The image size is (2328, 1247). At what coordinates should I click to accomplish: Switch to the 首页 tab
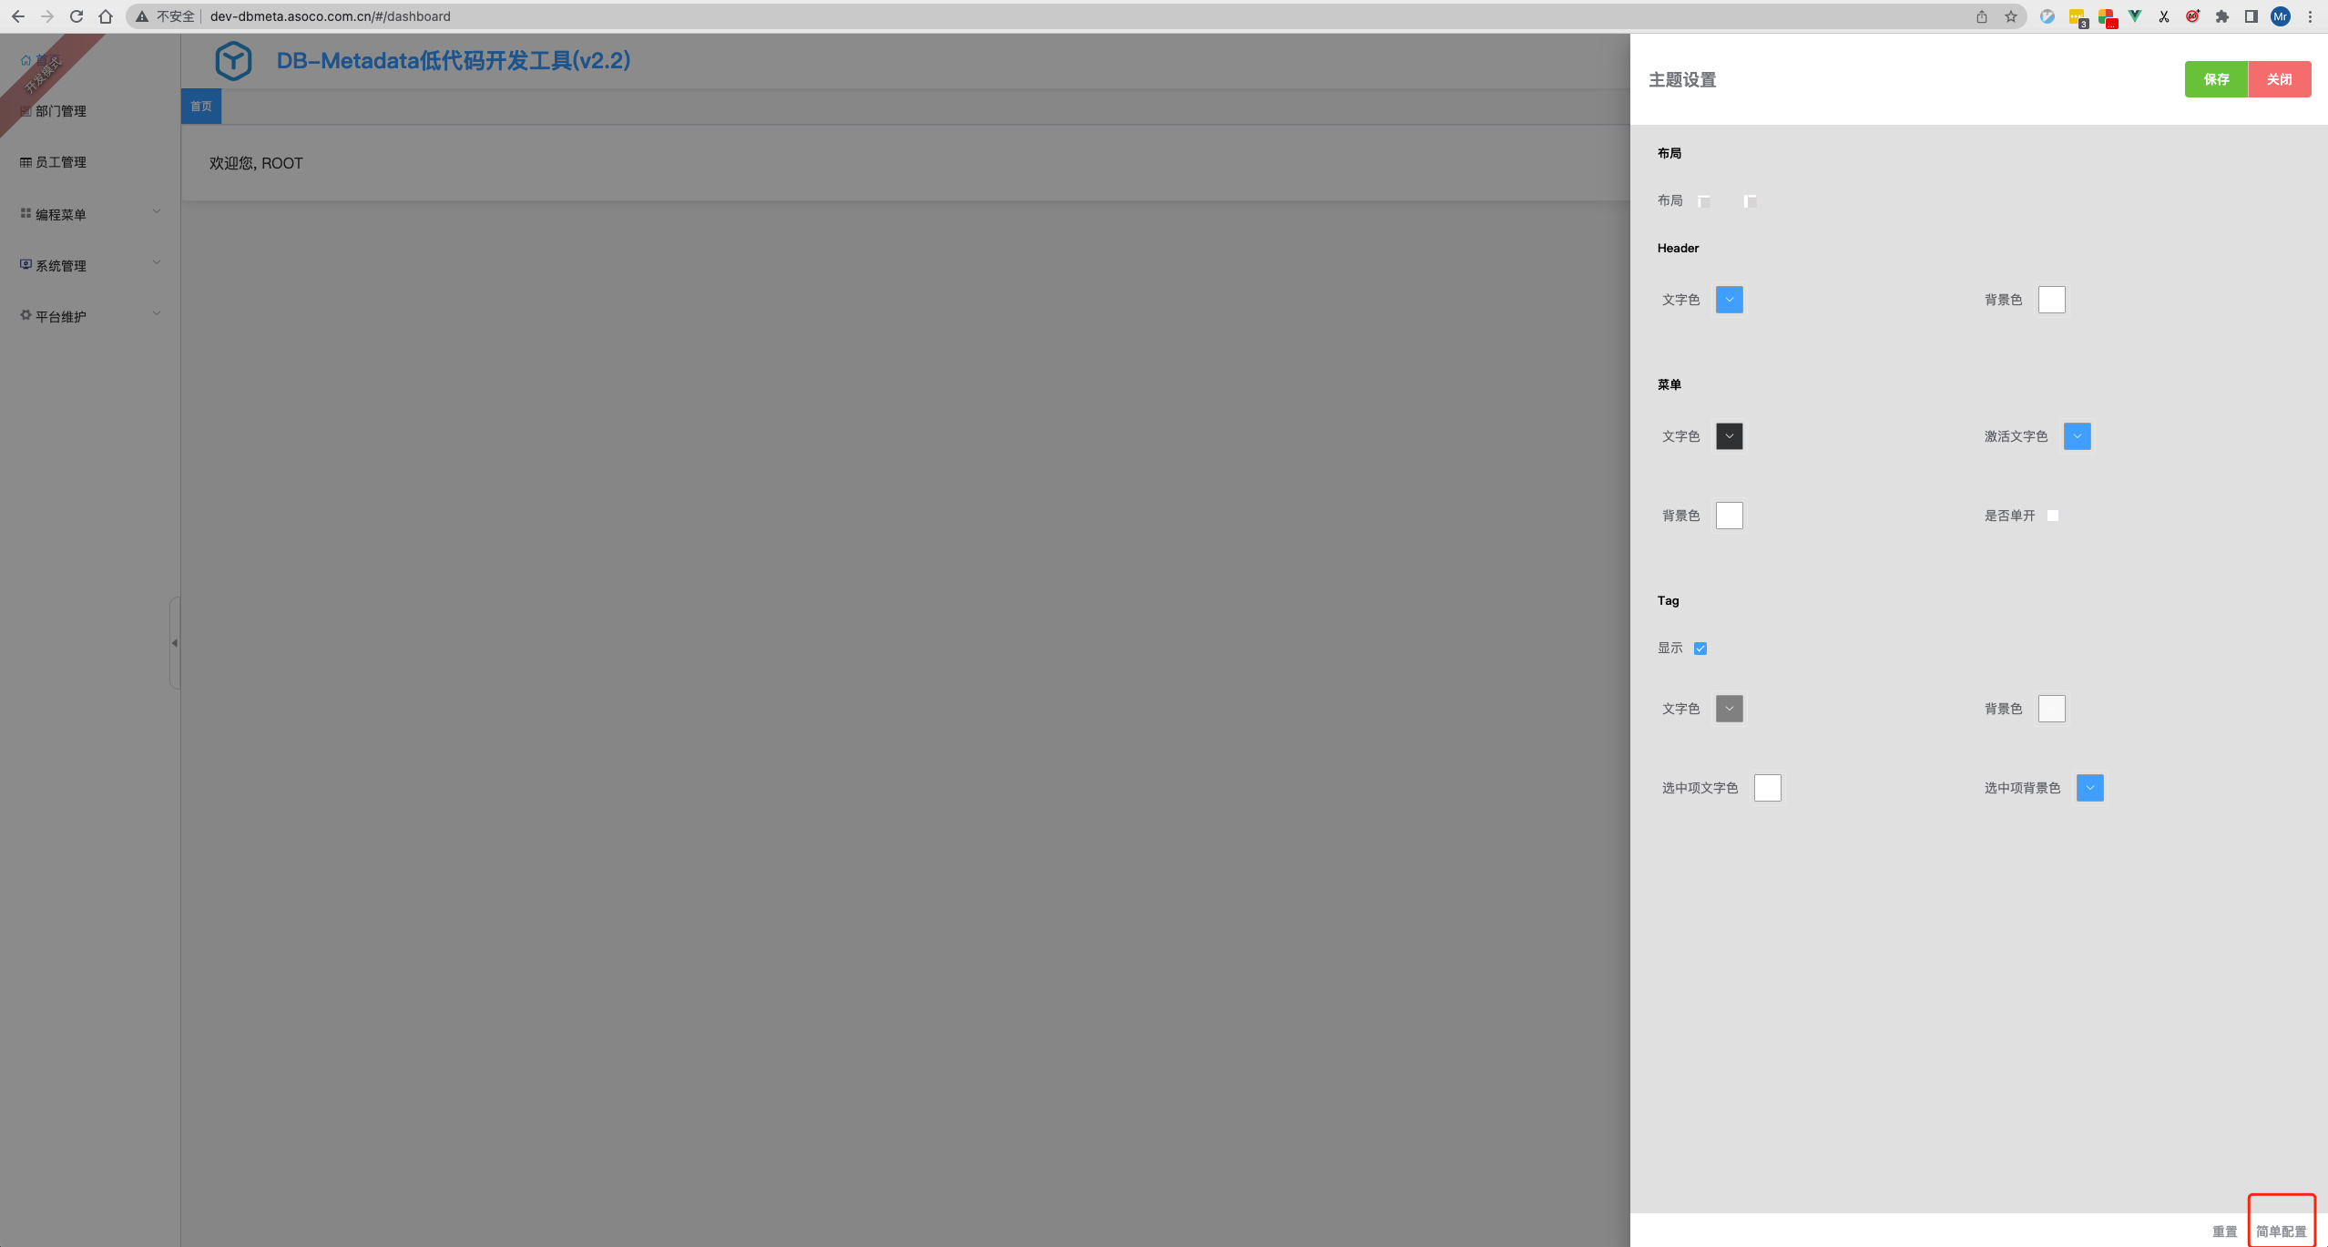point(201,107)
